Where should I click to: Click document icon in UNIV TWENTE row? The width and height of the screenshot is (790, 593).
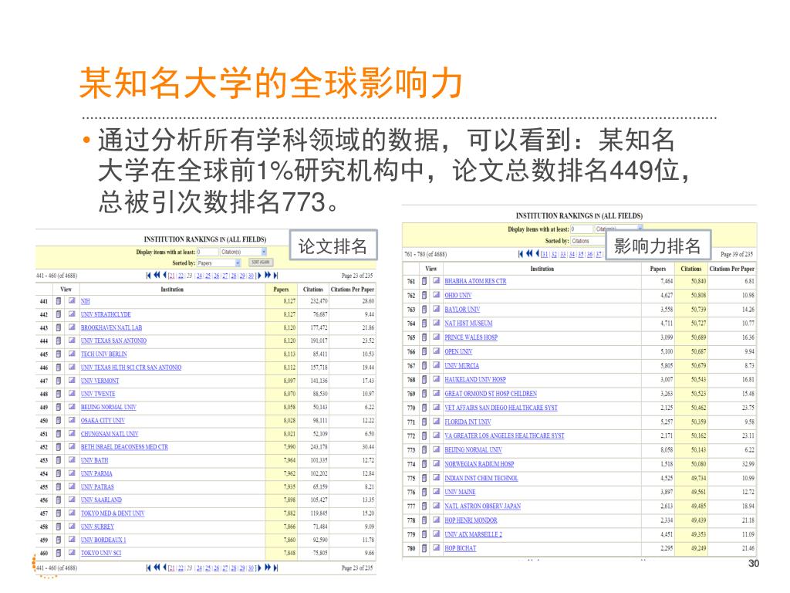tap(59, 394)
